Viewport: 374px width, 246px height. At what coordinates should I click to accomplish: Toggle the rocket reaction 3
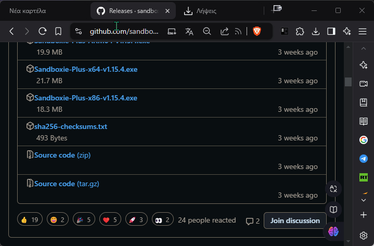136,219
